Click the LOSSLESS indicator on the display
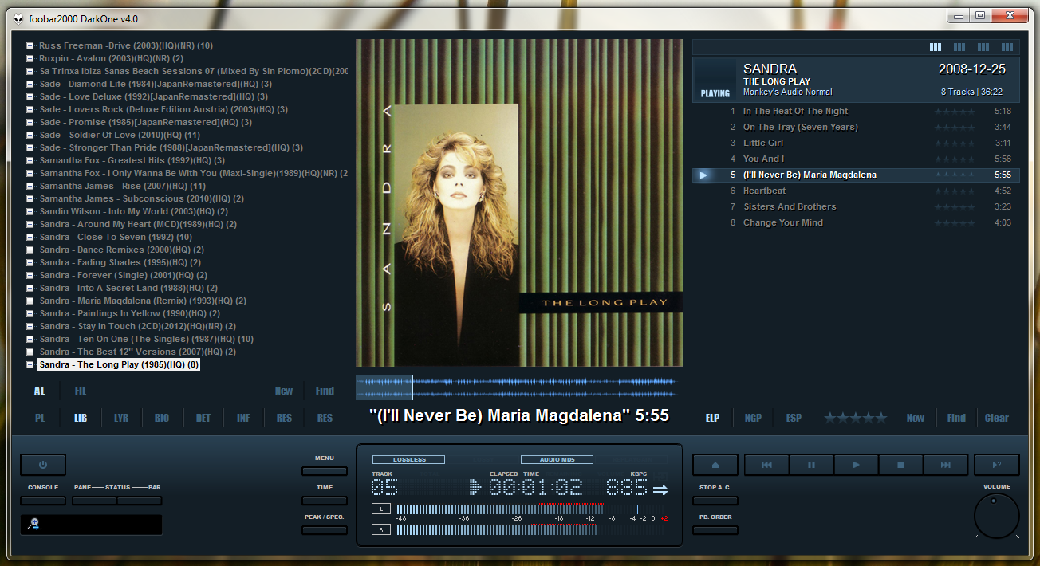The width and height of the screenshot is (1040, 566). click(409, 460)
